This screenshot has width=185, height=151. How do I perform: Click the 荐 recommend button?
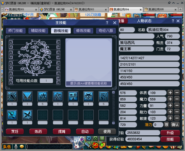click(x=166, y=125)
